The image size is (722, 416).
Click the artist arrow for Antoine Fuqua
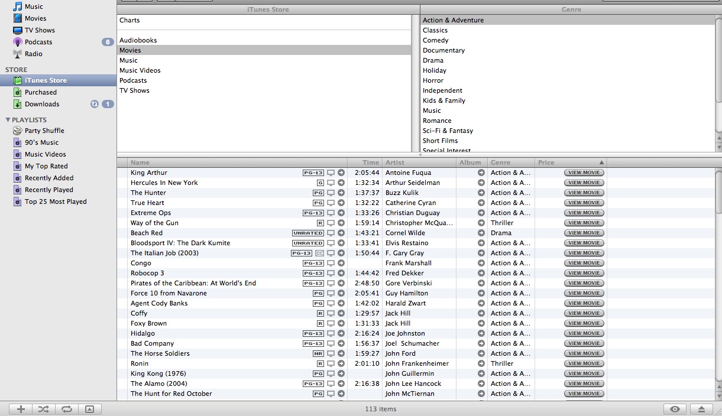click(x=481, y=173)
